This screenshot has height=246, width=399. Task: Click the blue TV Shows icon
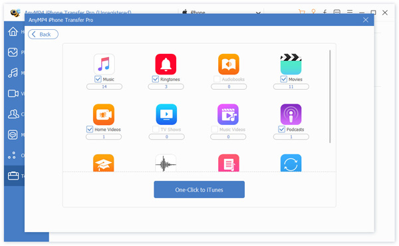pyautogui.click(x=166, y=114)
